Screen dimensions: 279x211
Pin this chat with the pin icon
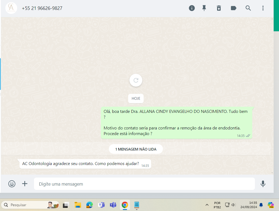[204, 8]
